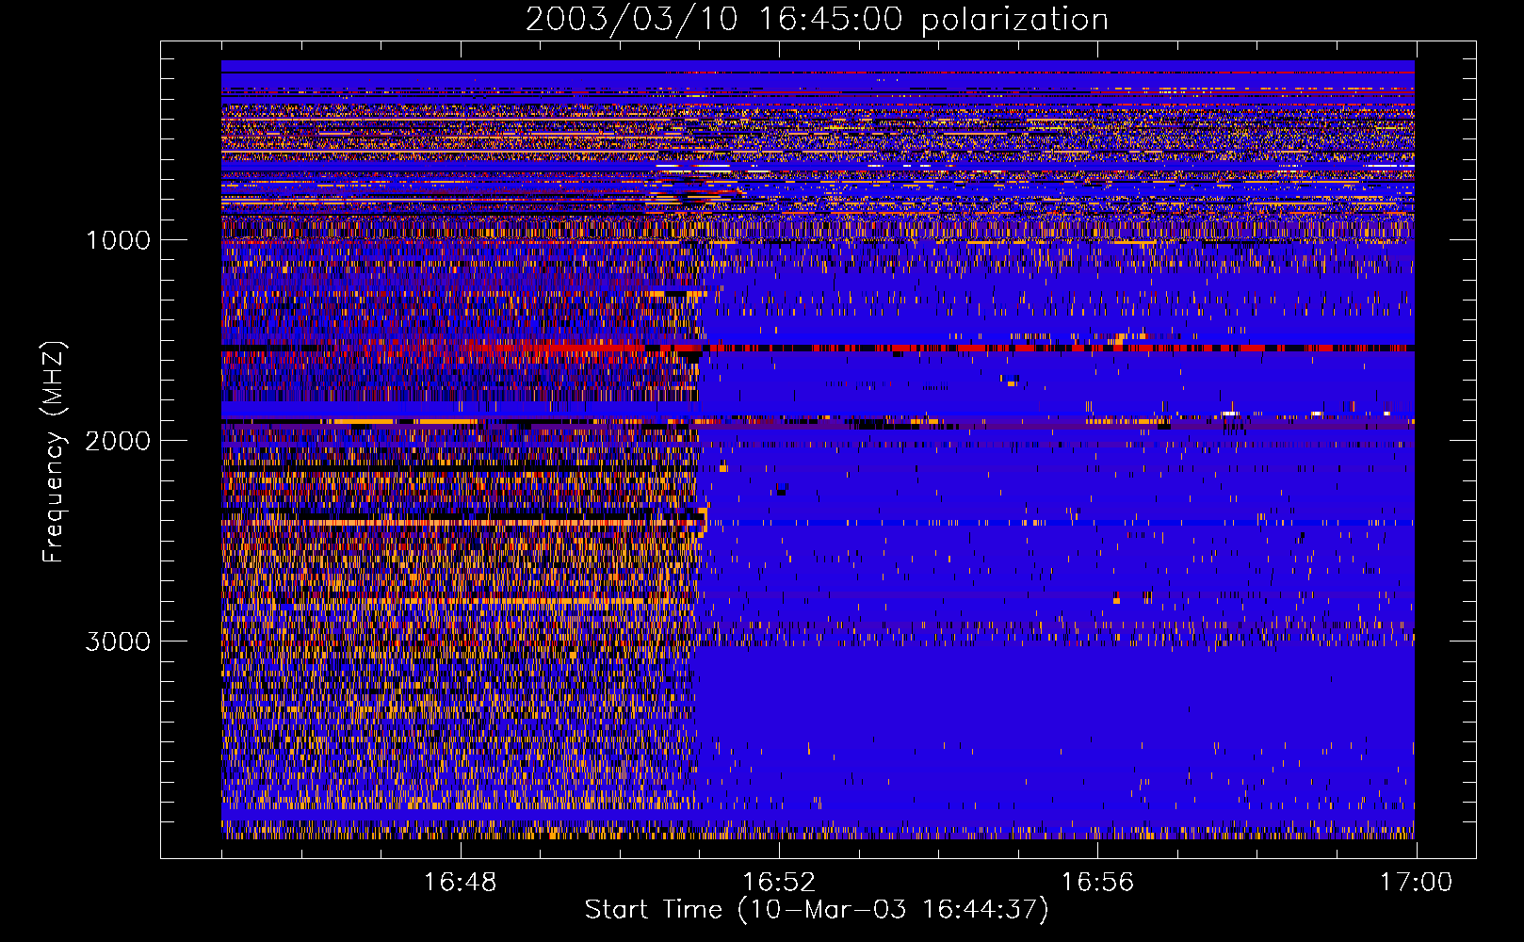
Task: Click the plot title '2003/03/10 16:45:00 polarization'
Action: click(817, 20)
